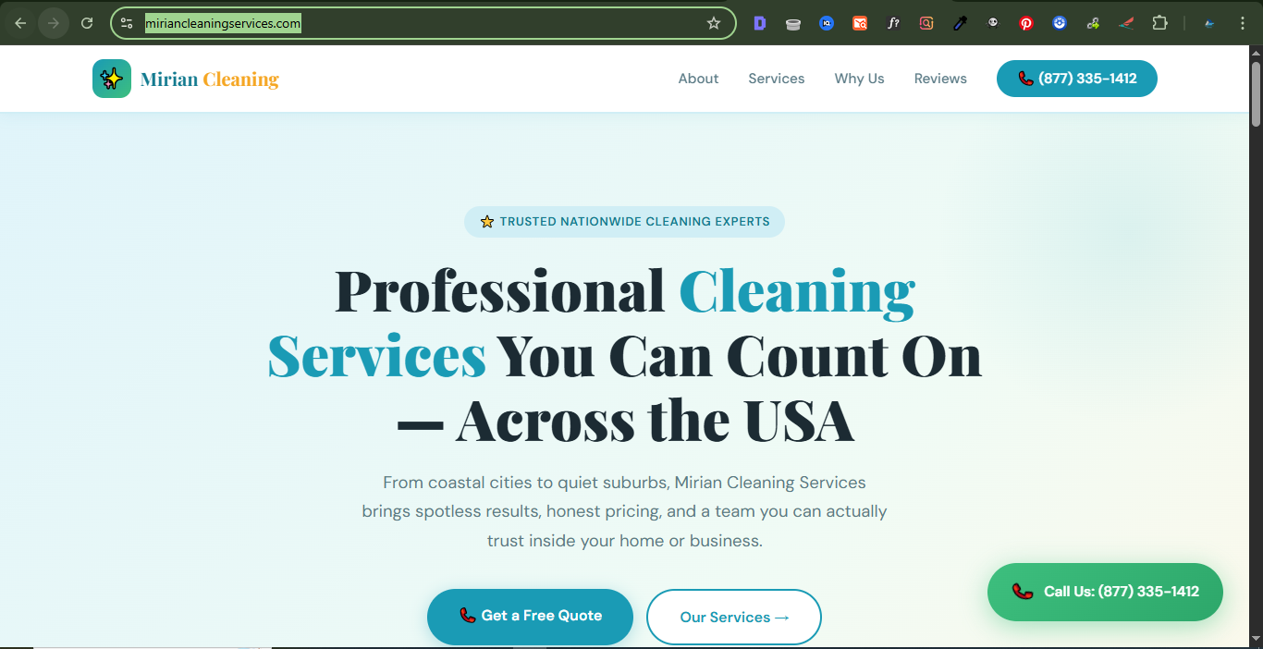Click the star icon in the trusted experts badge
1263x649 pixels.
coord(486,221)
